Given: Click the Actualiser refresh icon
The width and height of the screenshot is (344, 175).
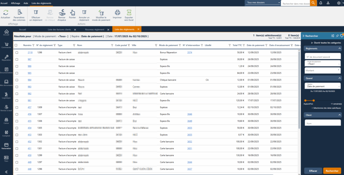Looking at the screenshot, I should coord(5,12).
